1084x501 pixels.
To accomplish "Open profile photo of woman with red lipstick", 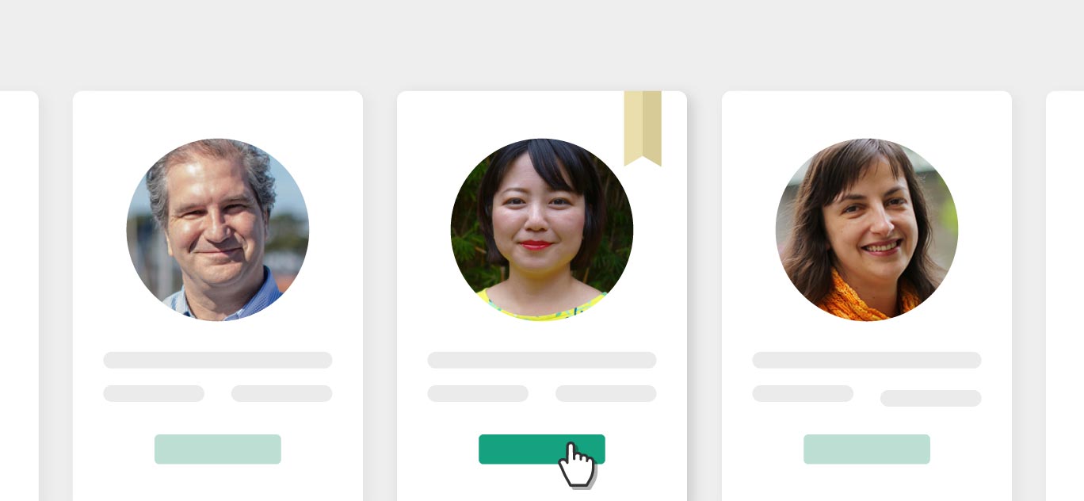I will (x=542, y=230).
